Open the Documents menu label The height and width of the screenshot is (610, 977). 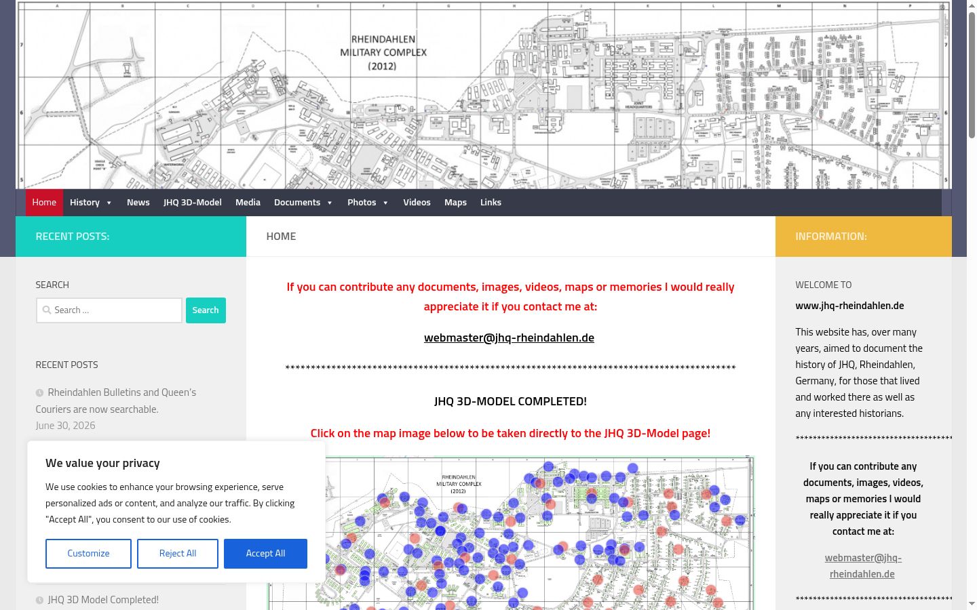pos(297,203)
